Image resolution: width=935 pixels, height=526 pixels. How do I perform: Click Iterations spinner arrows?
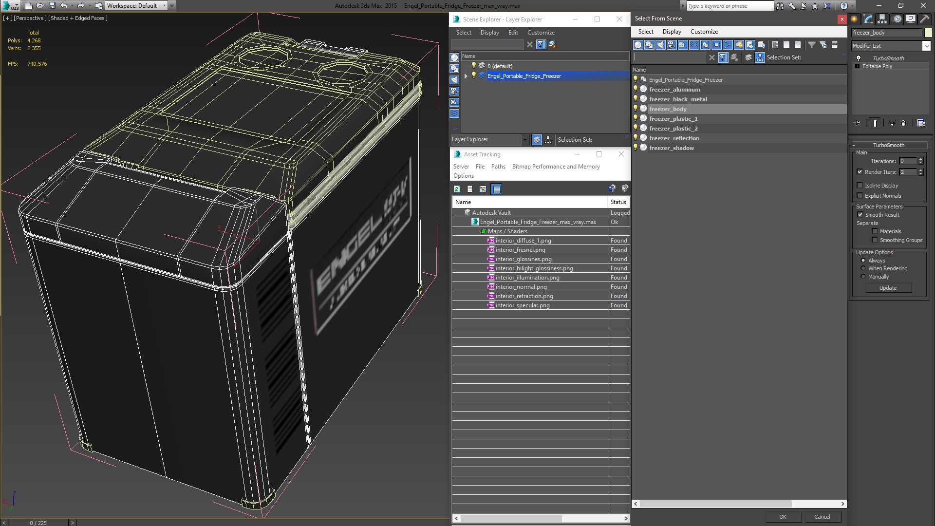pyautogui.click(x=920, y=161)
